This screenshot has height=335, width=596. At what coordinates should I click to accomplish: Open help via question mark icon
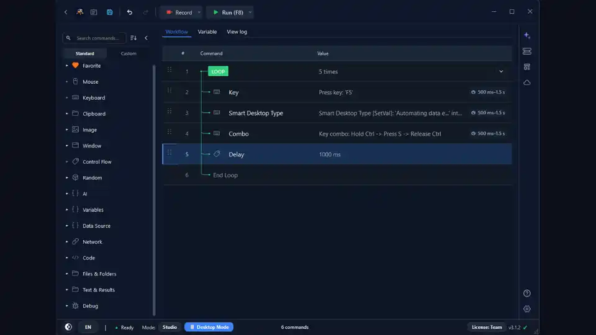pos(527,293)
